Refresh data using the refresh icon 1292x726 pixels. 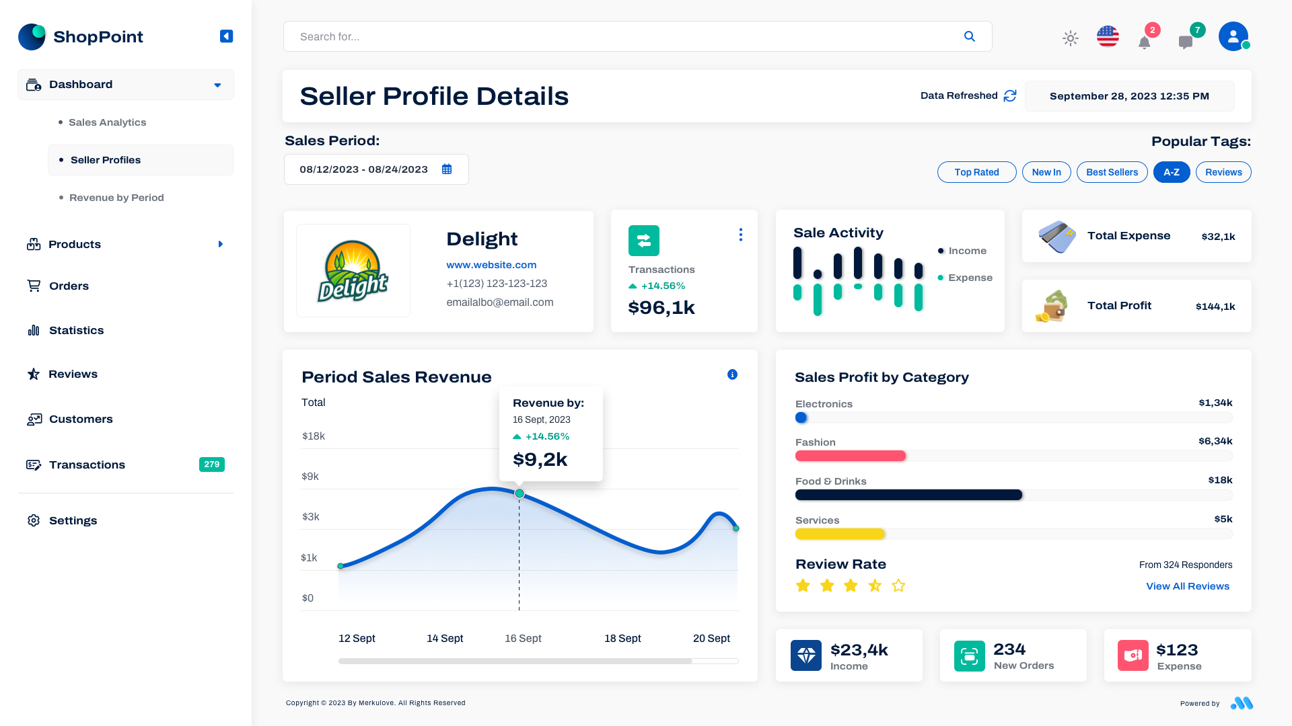pyautogui.click(x=1009, y=95)
